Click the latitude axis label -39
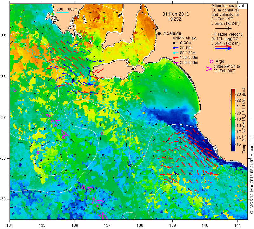The height and width of the screenshot is (229, 254). point(3,199)
